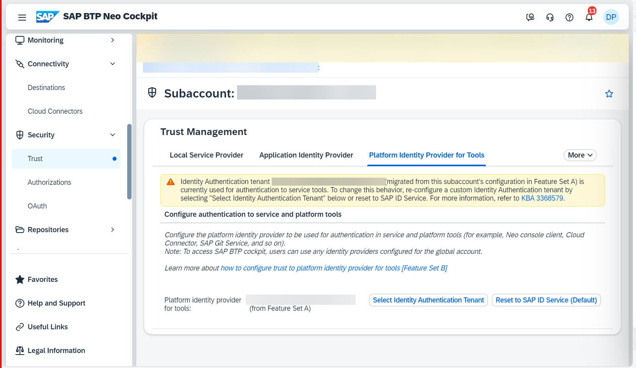
Task: Select the Trust sidebar item
Action: [66, 159]
